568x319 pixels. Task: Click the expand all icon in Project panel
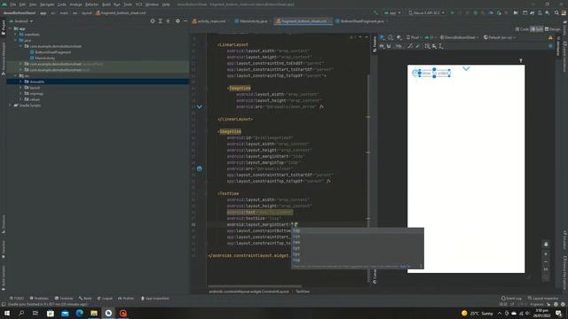tap(160, 21)
